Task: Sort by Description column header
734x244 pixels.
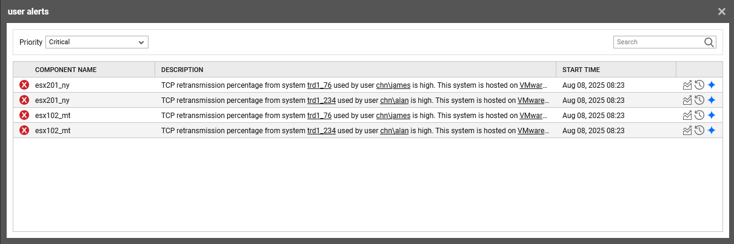Action: (182, 70)
